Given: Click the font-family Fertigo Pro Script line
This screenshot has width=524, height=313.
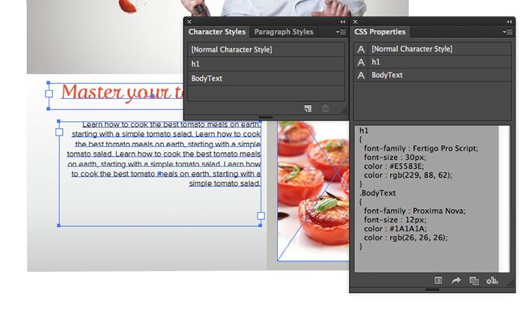Looking at the screenshot, I should click(421, 148).
